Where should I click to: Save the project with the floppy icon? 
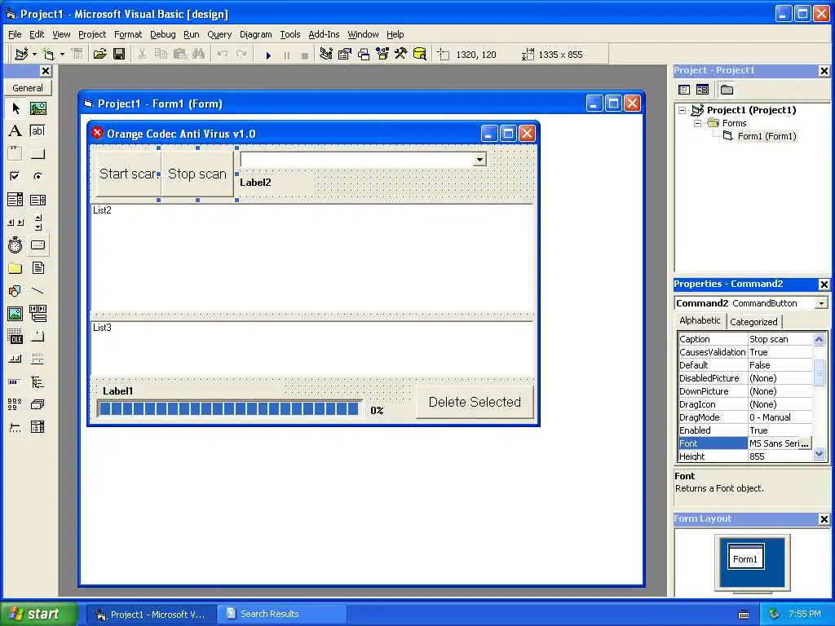tap(119, 55)
